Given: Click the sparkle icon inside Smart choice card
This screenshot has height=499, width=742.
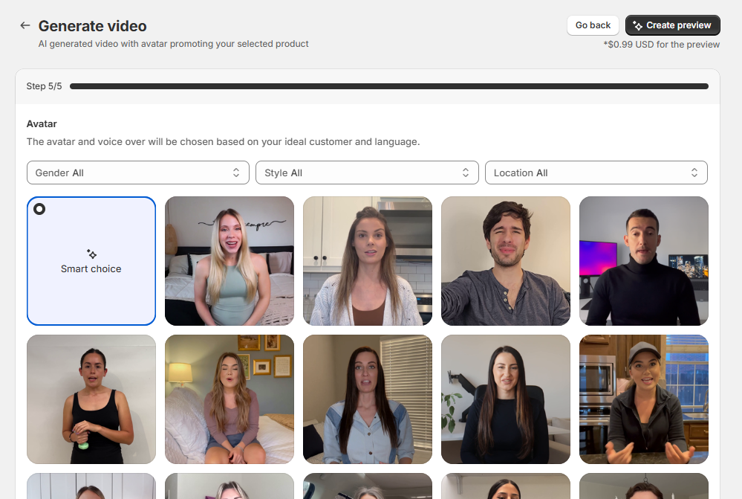Looking at the screenshot, I should 91,254.
